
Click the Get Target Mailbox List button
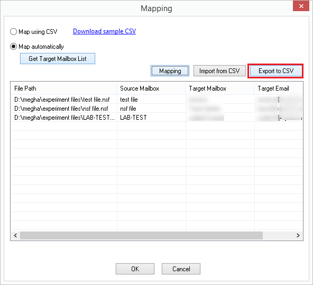click(x=58, y=59)
